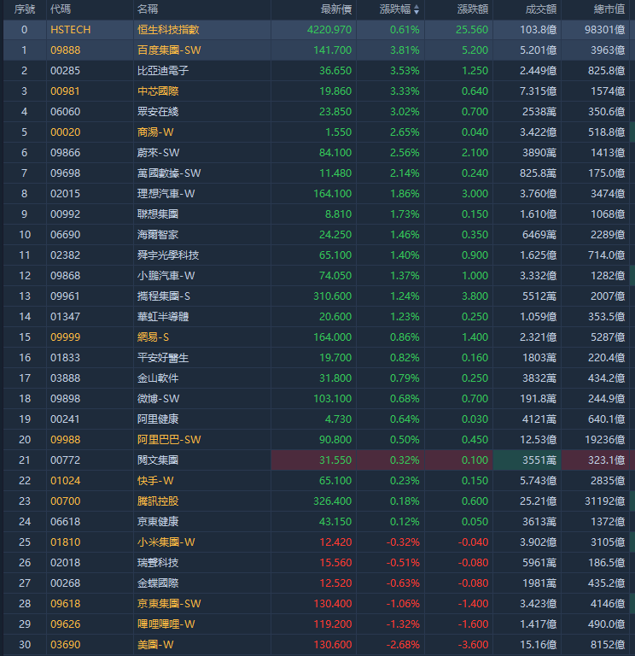Open 商湯-W stock
This screenshot has height=656, width=635.
tap(155, 132)
